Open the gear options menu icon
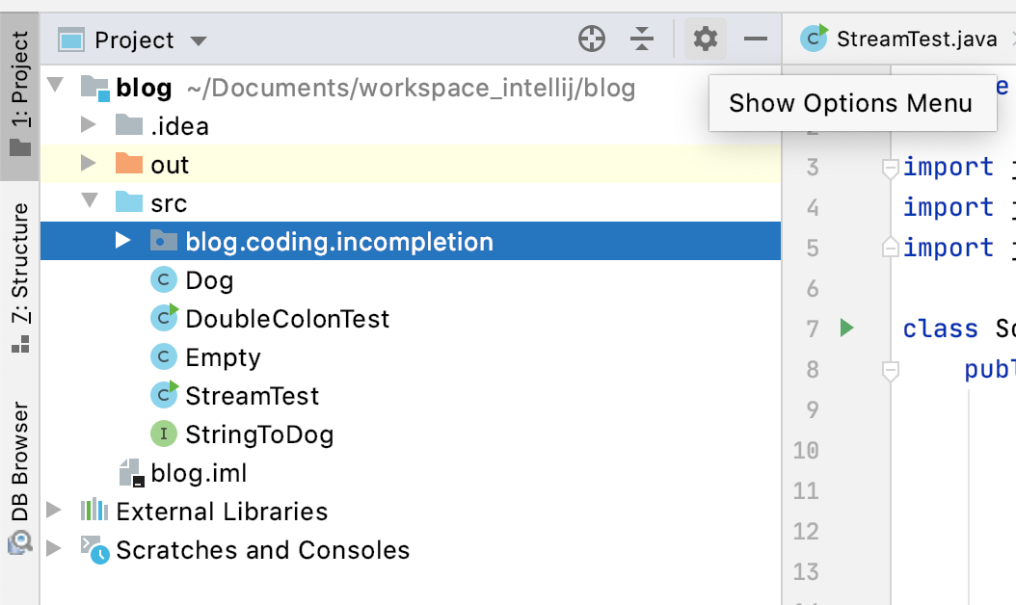 coord(706,39)
